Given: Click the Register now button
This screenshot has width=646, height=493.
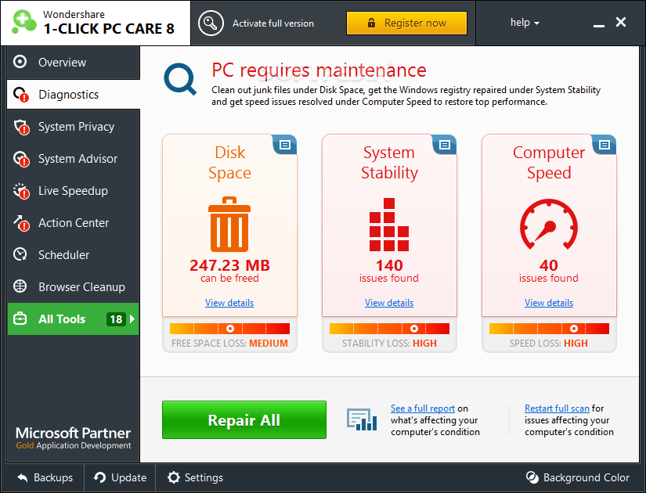Looking at the screenshot, I should (x=406, y=23).
